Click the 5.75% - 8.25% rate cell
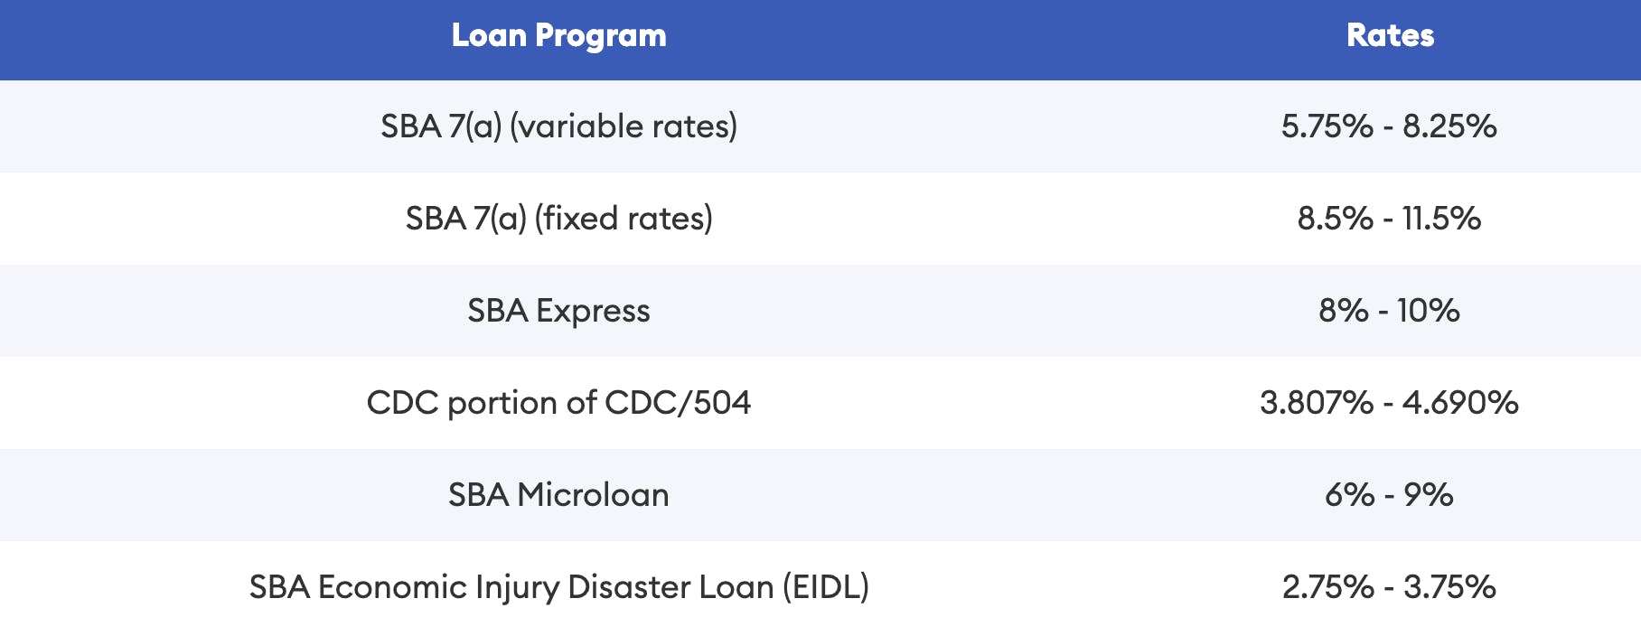Viewport: 1641px width, 636px height. coord(1389,126)
